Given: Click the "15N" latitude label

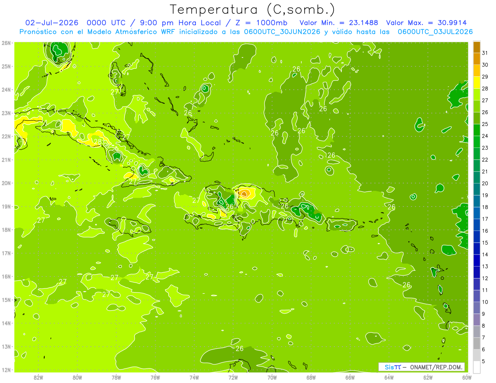Looking at the screenshot, I should pyautogui.click(x=6, y=300).
